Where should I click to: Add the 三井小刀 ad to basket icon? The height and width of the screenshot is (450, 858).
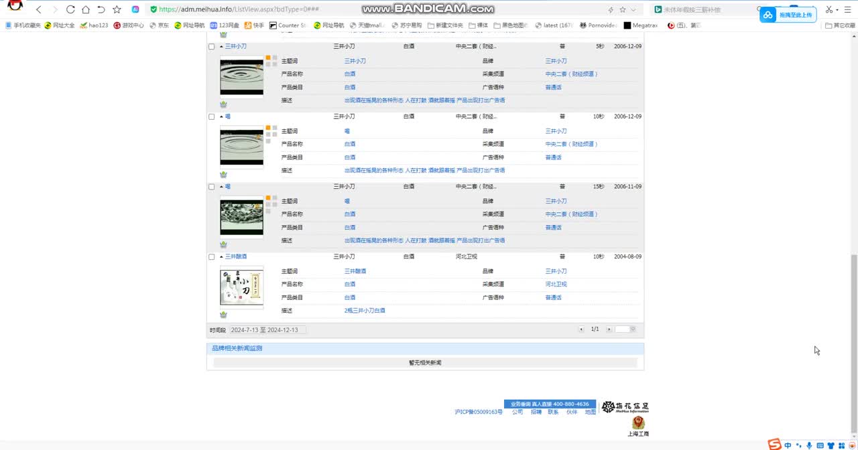coord(223,104)
